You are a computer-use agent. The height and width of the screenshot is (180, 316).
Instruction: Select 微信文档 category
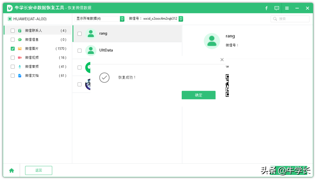(38, 76)
